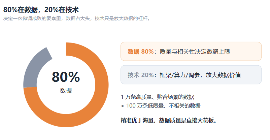270x140 pixels.
Task: Select the large 80% center label
Action: [x=66, y=77]
